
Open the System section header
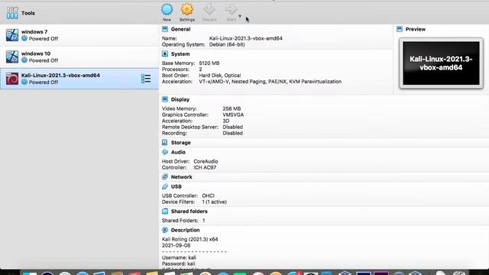pyautogui.click(x=180, y=54)
